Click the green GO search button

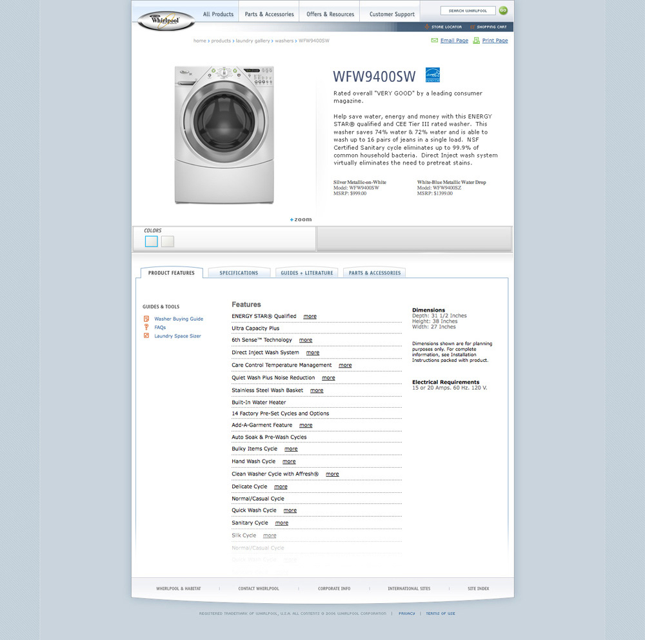click(503, 10)
